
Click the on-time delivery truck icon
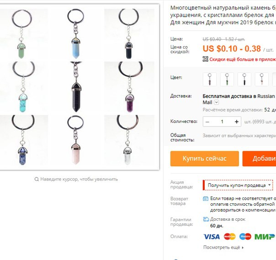[x=206, y=219]
